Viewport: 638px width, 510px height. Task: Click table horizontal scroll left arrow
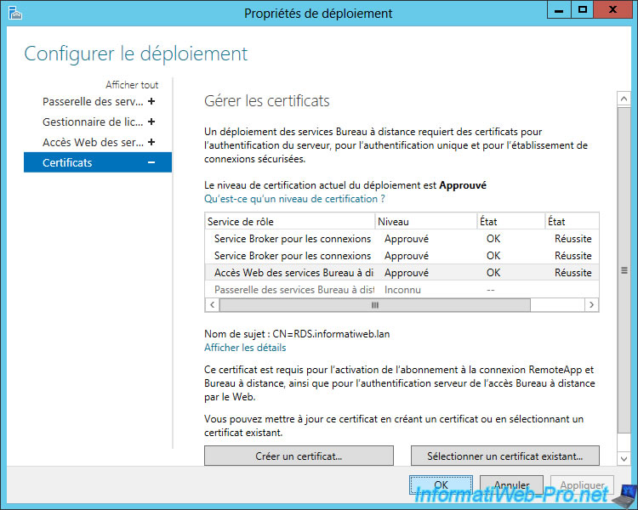coord(212,304)
